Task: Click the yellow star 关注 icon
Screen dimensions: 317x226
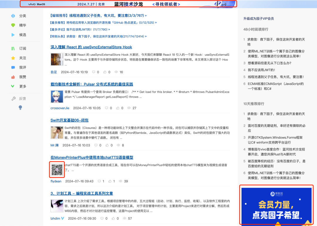Action: (x=13, y=58)
